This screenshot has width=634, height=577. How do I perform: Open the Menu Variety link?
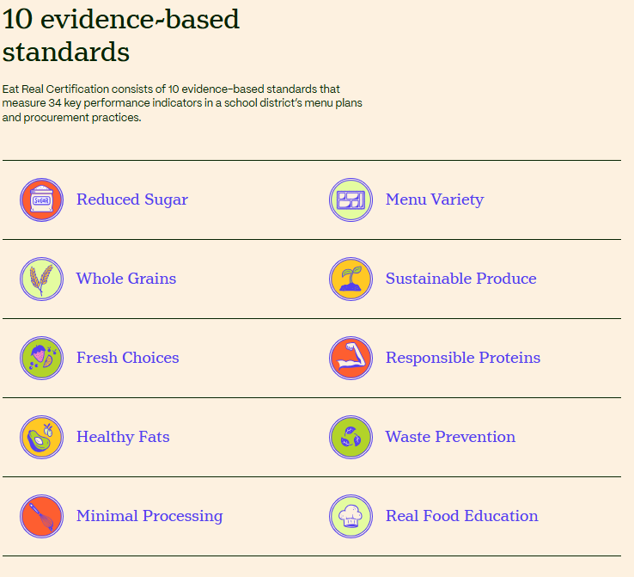(x=435, y=199)
